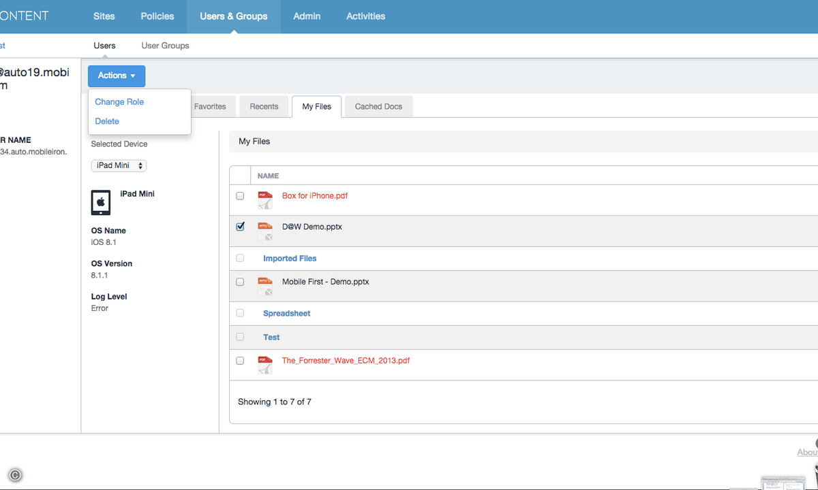Click the iOS 8.1 OS Name value

pyautogui.click(x=104, y=242)
